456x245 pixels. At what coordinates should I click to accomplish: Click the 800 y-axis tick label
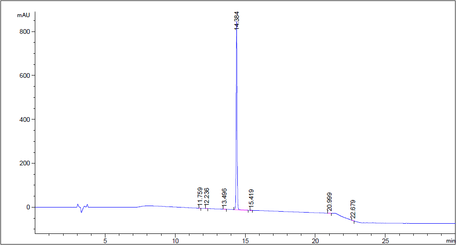click(25, 31)
